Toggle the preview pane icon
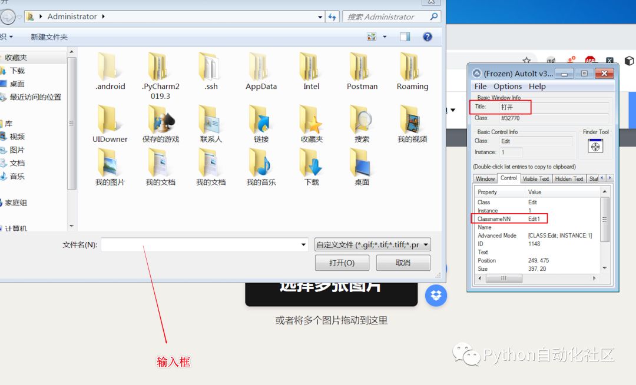 click(x=405, y=37)
